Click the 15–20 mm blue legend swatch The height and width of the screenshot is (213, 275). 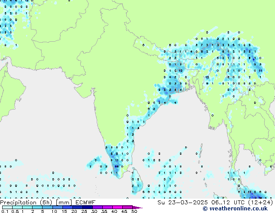pos(67,207)
